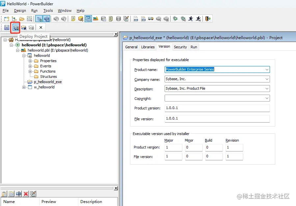Click the Modify description icon in the Clip pane

pyautogui.click(x=33, y=194)
